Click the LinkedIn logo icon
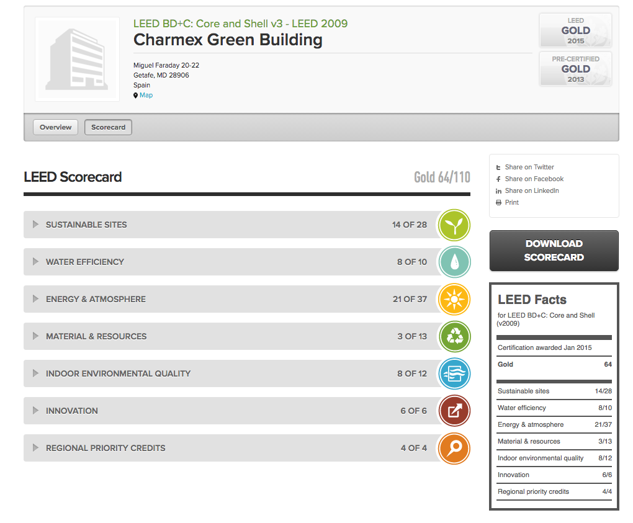633x523 pixels. (498, 191)
